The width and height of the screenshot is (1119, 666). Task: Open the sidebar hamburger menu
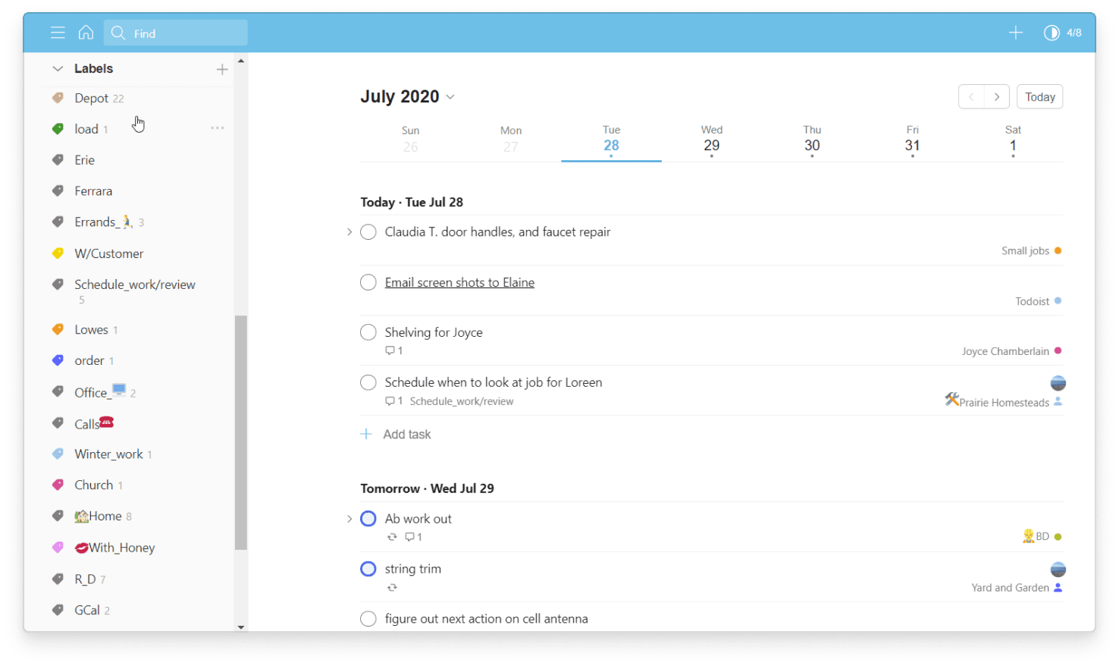click(58, 33)
